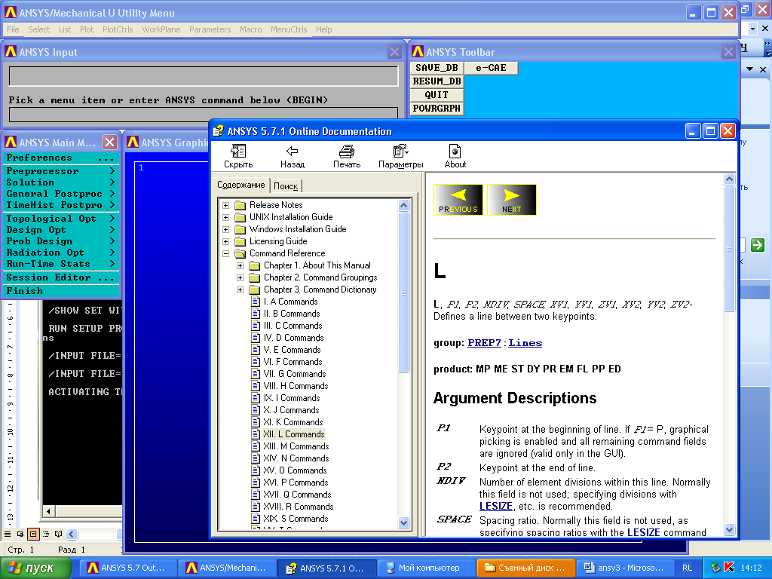Expand Chapter 2. Command Groupings
The height and width of the screenshot is (579, 772).
240,277
